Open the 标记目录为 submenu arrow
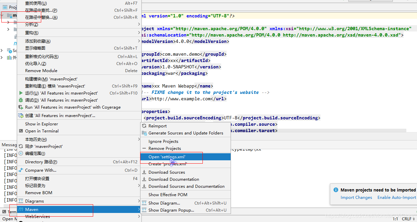Image resolution: width=417 pixels, height=222 pixels. tap(139, 185)
